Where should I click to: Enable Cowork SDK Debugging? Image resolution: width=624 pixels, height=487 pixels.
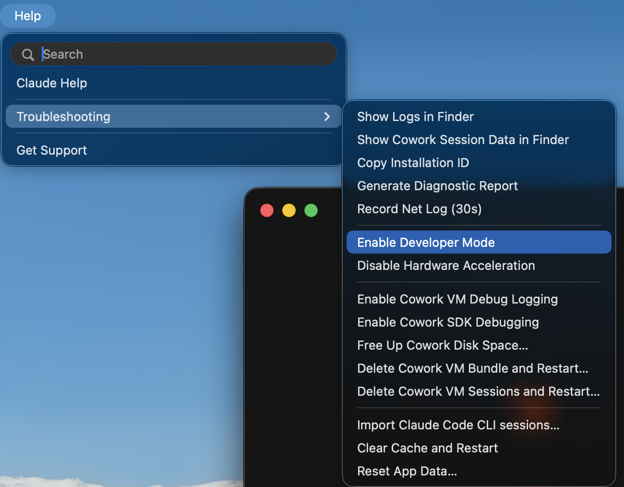[479, 322]
